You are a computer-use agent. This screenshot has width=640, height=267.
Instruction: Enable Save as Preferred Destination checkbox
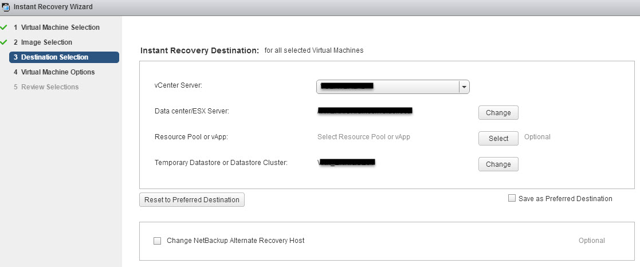[x=512, y=198]
